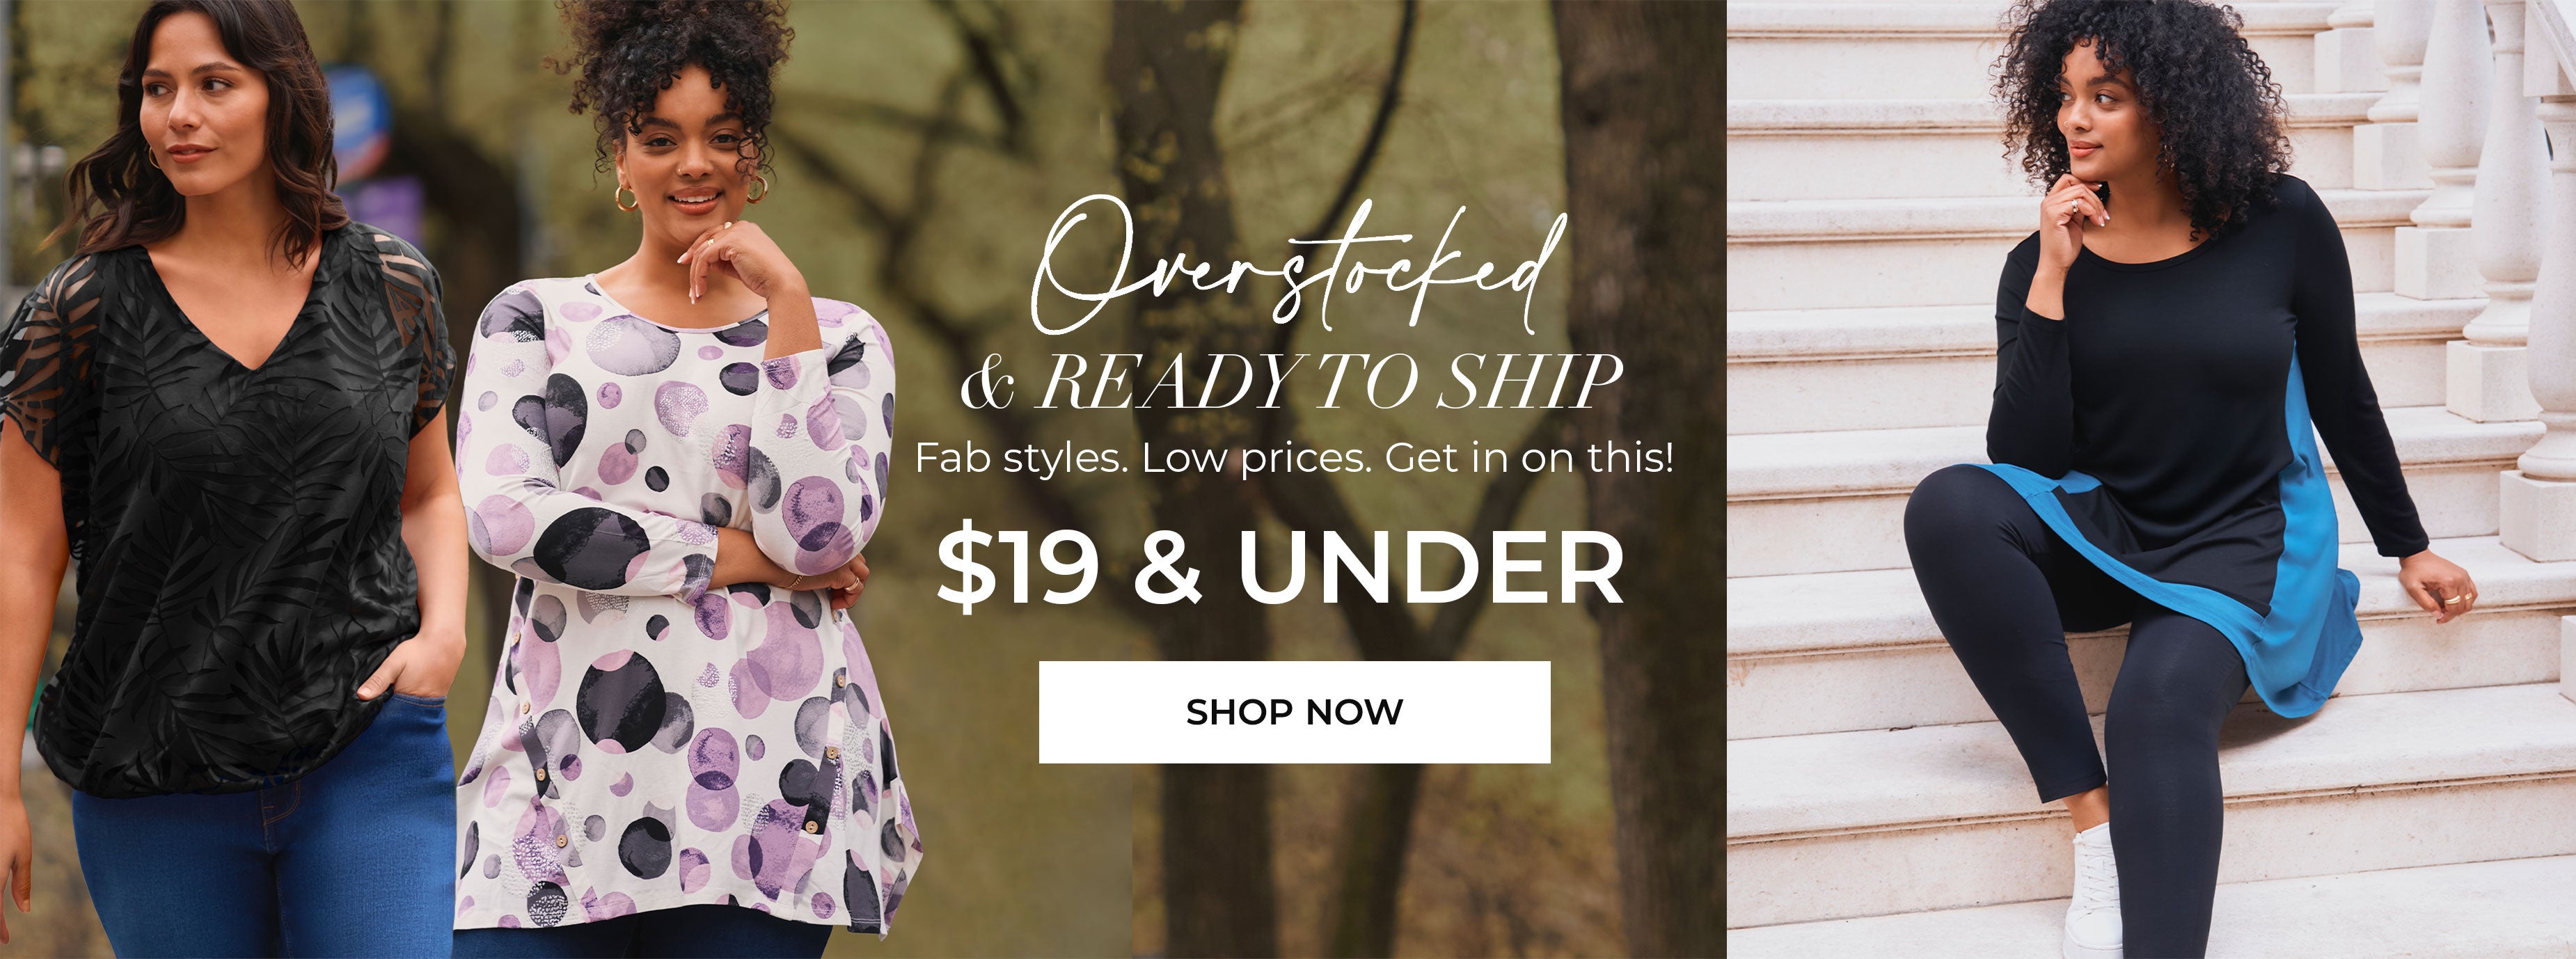The image size is (2576, 959).
Task: Select the purple circle-print tunic
Action: (x=680, y=600)
